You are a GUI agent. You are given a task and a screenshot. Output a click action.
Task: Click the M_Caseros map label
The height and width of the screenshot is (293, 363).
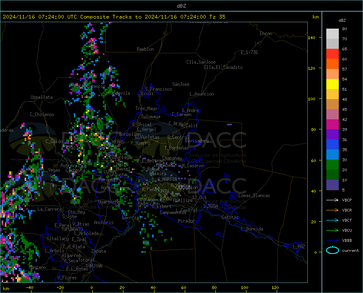(x=193, y=166)
